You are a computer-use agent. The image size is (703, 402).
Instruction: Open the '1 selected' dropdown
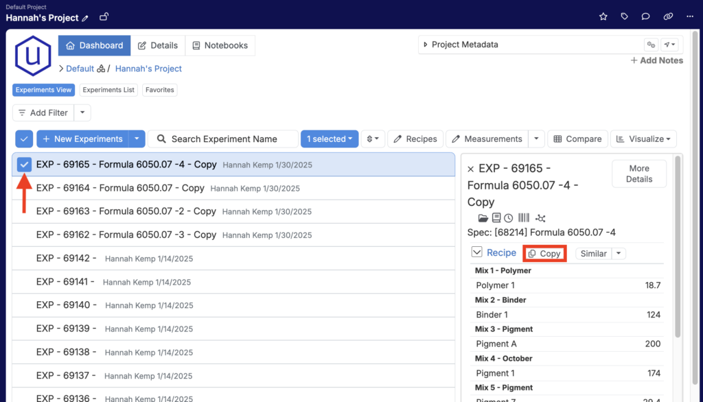point(329,139)
